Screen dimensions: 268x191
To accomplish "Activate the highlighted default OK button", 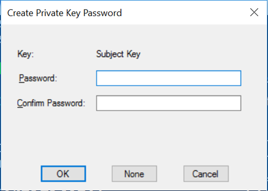I will pyautogui.click(x=63, y=174).
